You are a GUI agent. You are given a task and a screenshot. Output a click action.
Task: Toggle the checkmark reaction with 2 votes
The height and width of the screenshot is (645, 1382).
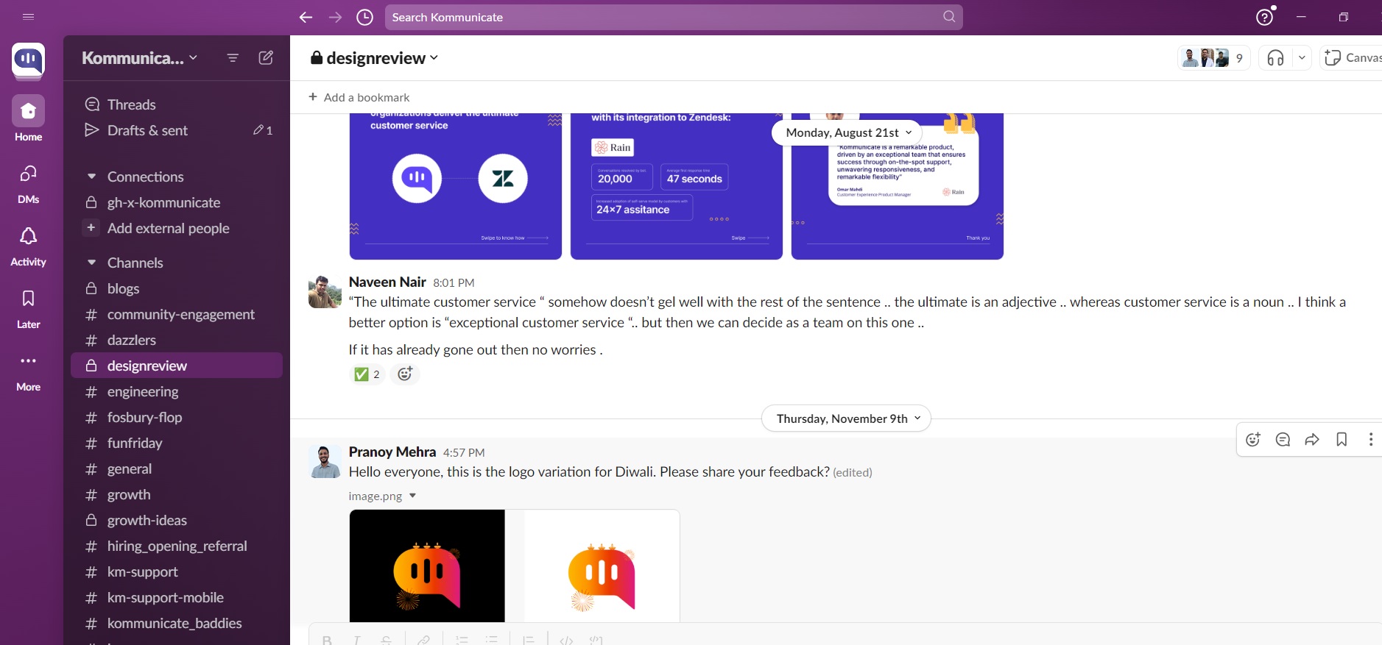click(x=367, y=374)
